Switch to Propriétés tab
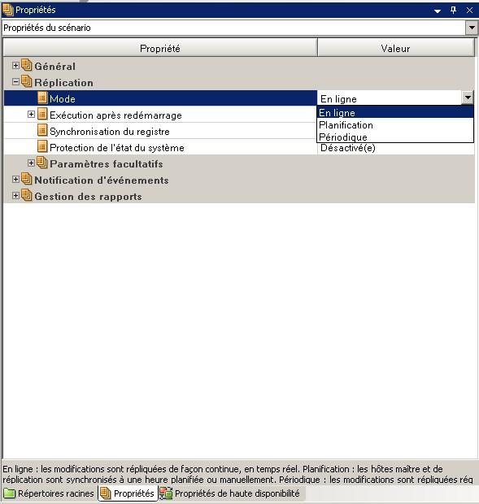 [x=128, y=493]
